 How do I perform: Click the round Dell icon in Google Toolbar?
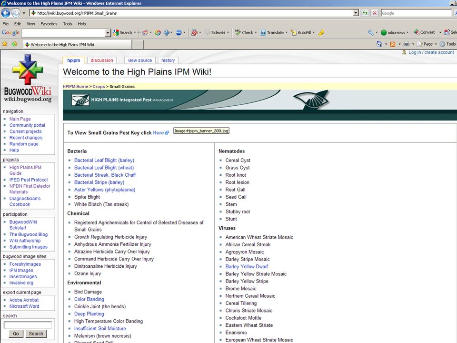pyautogui.click(x=179, y=33)
